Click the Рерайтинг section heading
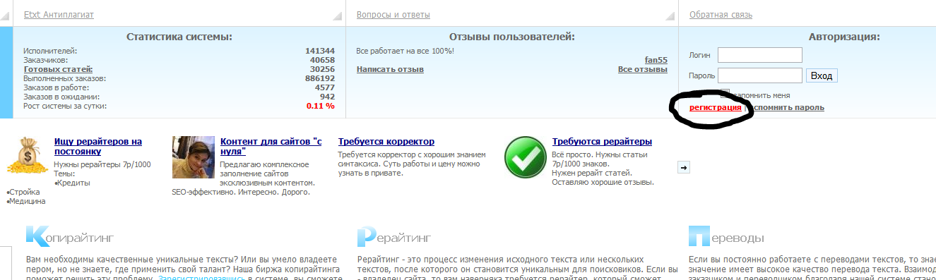 tap(394, 237)
